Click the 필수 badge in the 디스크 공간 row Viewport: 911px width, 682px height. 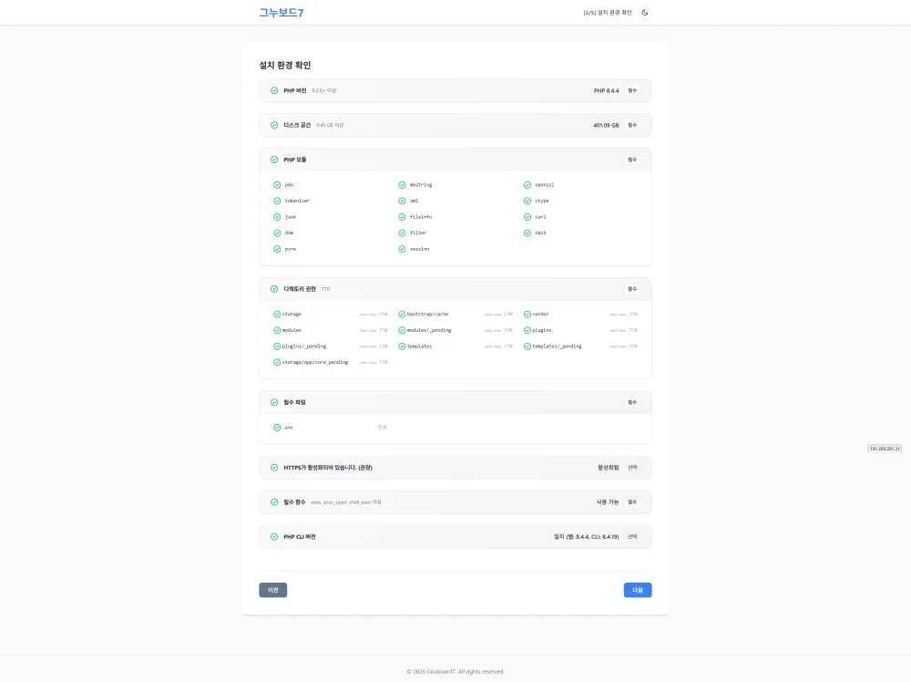coord(632,125)
